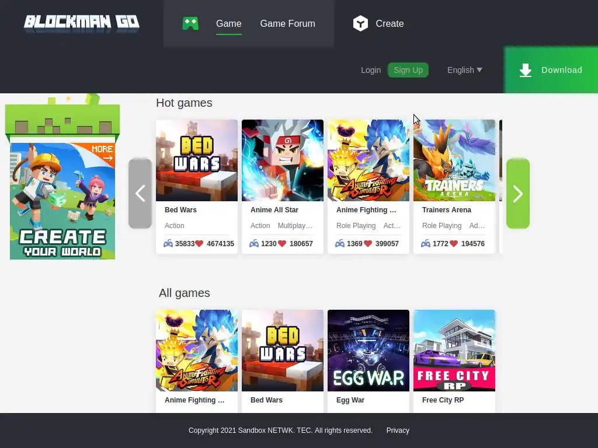Open Anime Fighting thumbnail in Hot games
598x448 pixels.
pos(368,160)
